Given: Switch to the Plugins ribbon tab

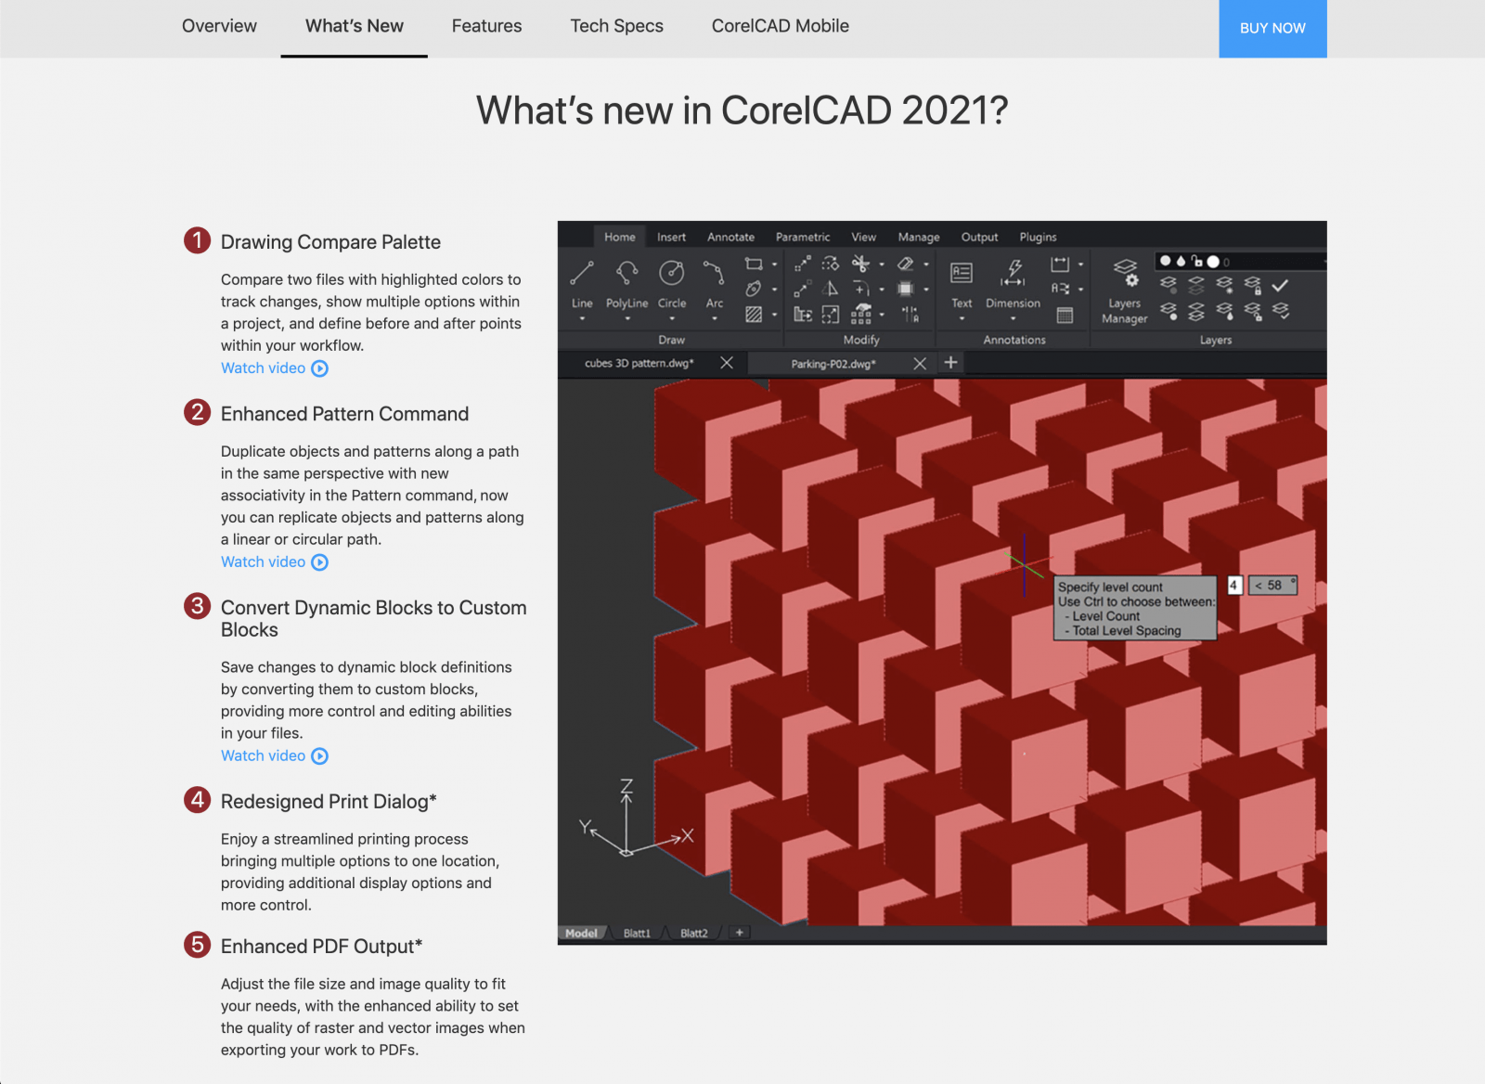Looking at the screenshot, I should (1039, 238).
